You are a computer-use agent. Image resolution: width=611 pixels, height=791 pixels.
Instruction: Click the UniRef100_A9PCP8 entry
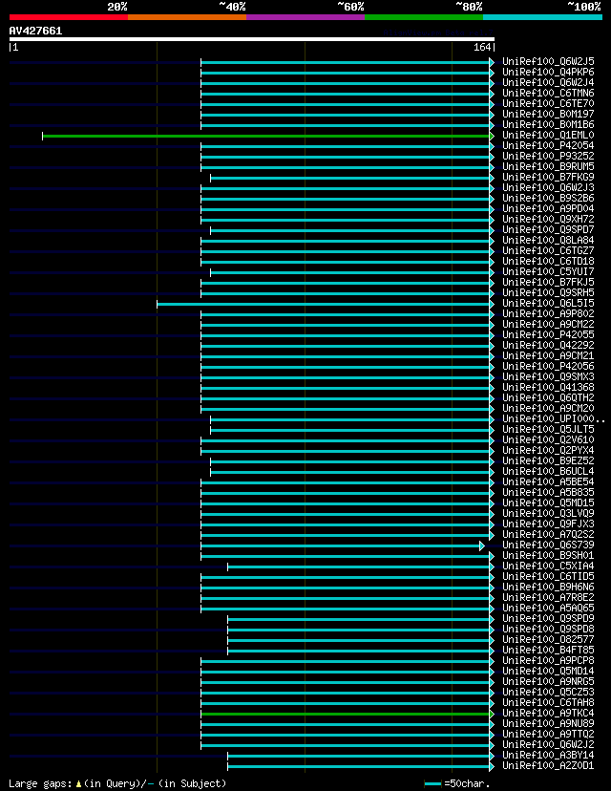(x=548, y=661)
